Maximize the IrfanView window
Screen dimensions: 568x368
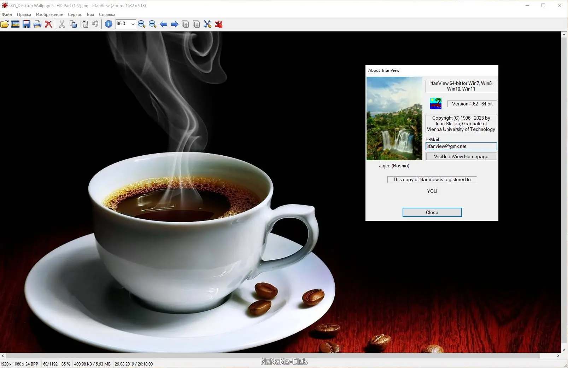543,5
